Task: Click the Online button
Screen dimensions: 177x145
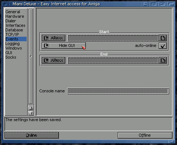Action: pos(32,135)
